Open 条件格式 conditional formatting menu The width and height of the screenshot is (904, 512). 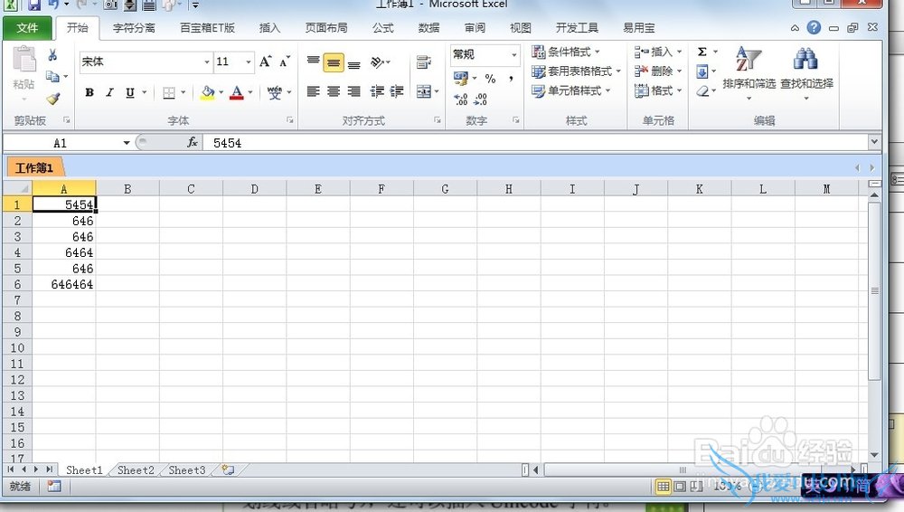566,52
